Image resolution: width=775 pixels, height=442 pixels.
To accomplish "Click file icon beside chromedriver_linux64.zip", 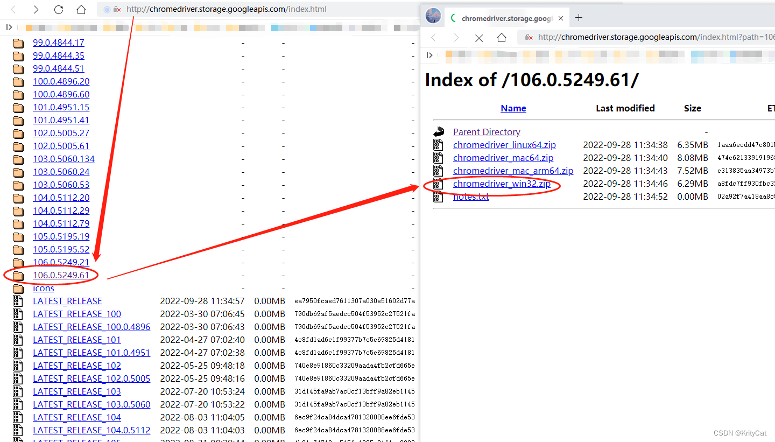I will [439, 145].
